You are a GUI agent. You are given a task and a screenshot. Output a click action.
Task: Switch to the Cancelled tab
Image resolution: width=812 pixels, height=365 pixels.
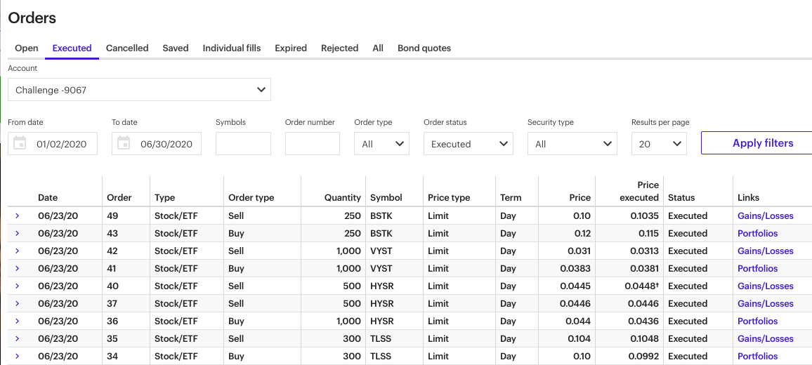(127, 48)
